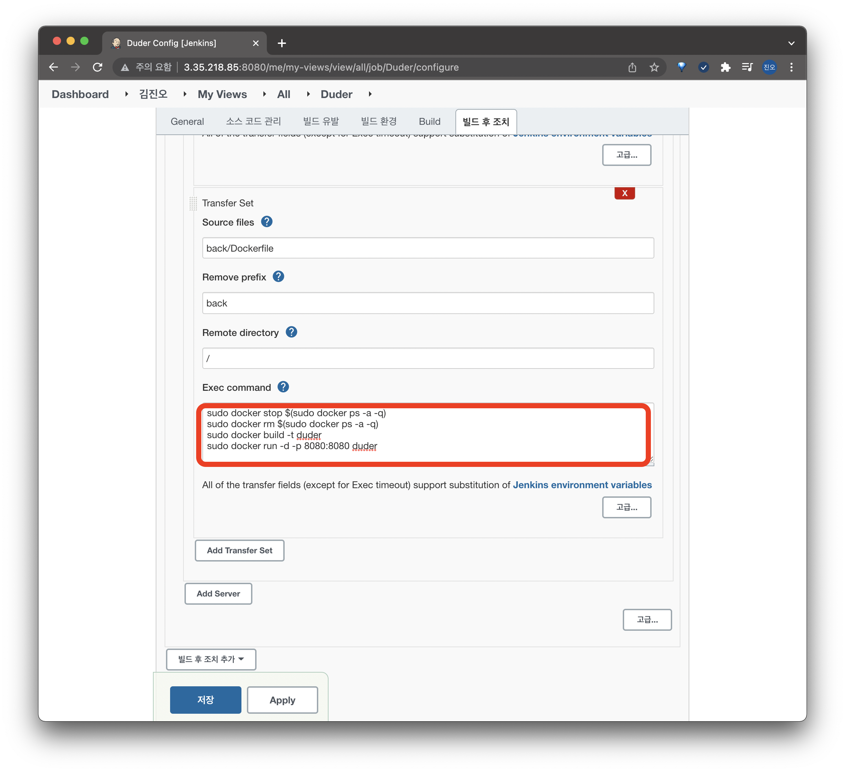This screenshot has width=845, height=772.
Task: Click the browser back arrow
Action: (x=53, y=67)
